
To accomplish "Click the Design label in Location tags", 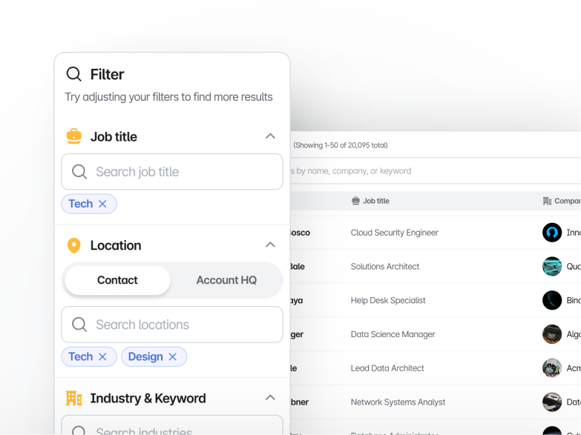I will pos(145,356).
